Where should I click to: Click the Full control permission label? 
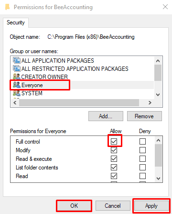click(28, 142)
